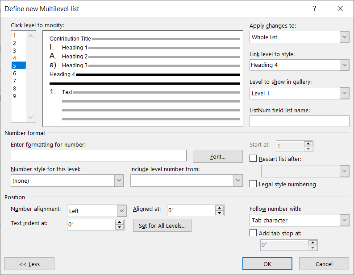This screenshot has width=354, height=275.
Task: Click level list scroll up arrow
Action: click(x=31, y=36)
